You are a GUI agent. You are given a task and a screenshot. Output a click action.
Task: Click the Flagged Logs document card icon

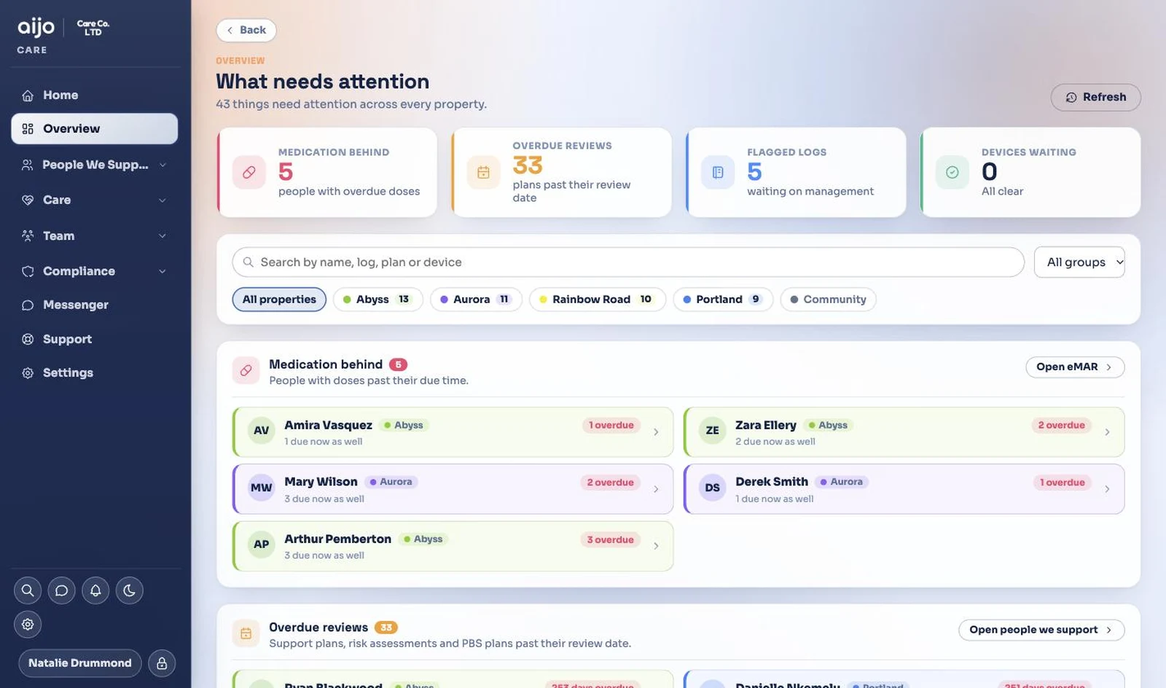pos(718,173)
